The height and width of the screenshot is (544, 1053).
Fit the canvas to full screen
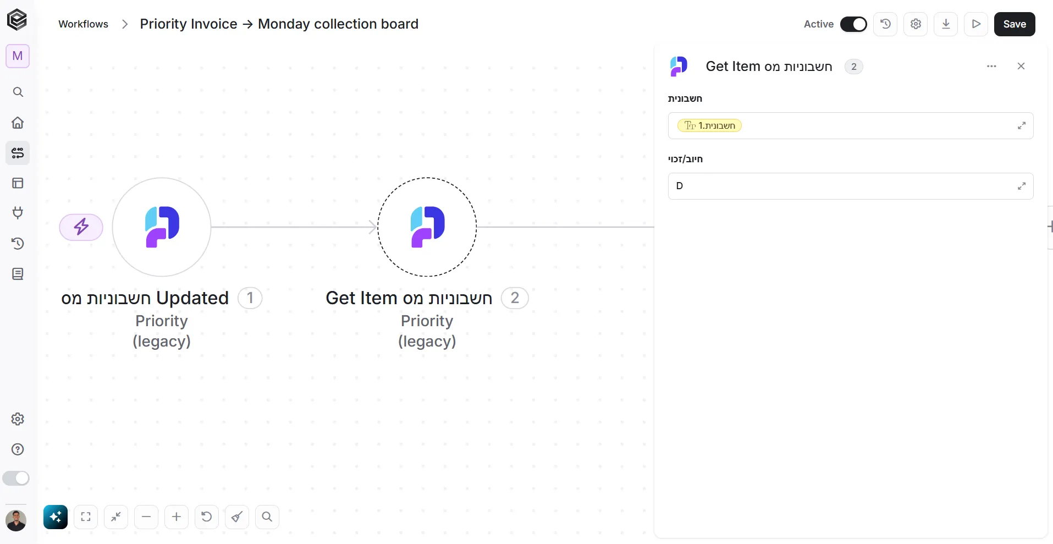click(x=86, y=517)
